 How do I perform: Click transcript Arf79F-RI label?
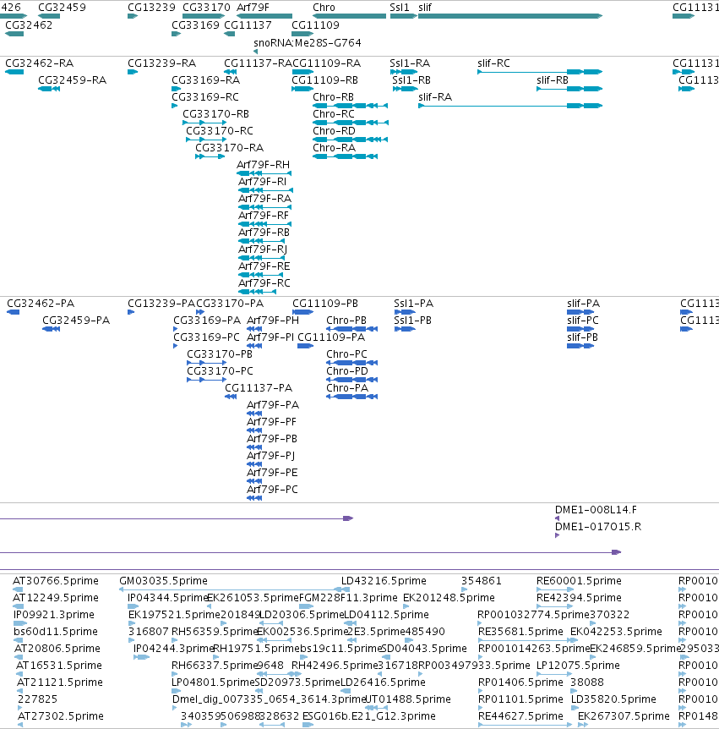pyautogui.click(x=262, y=182)
